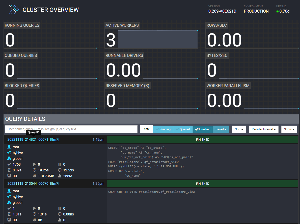Toggle the Running state filter
This screenshot has width=300, height=224.
163,129
